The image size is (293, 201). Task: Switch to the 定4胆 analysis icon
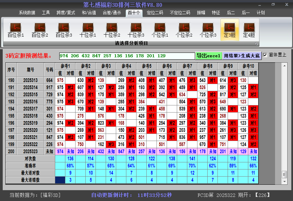249,30
